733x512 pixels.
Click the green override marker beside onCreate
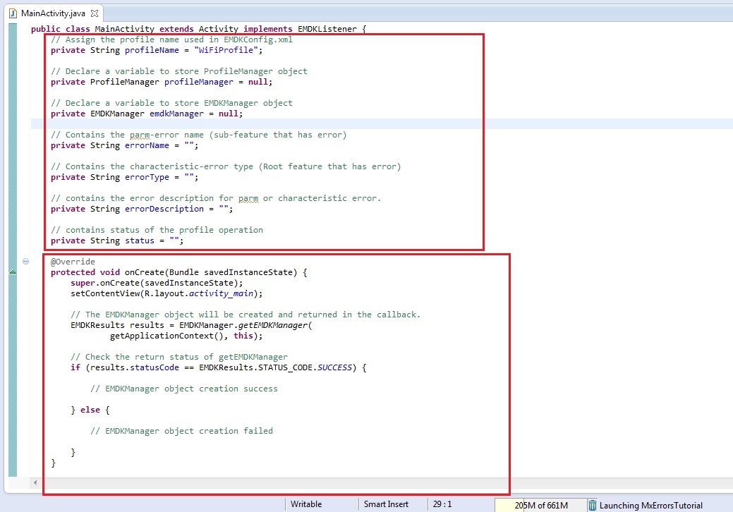pos(12,272)
